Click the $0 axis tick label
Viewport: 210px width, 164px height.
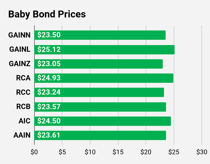point(34,152)
